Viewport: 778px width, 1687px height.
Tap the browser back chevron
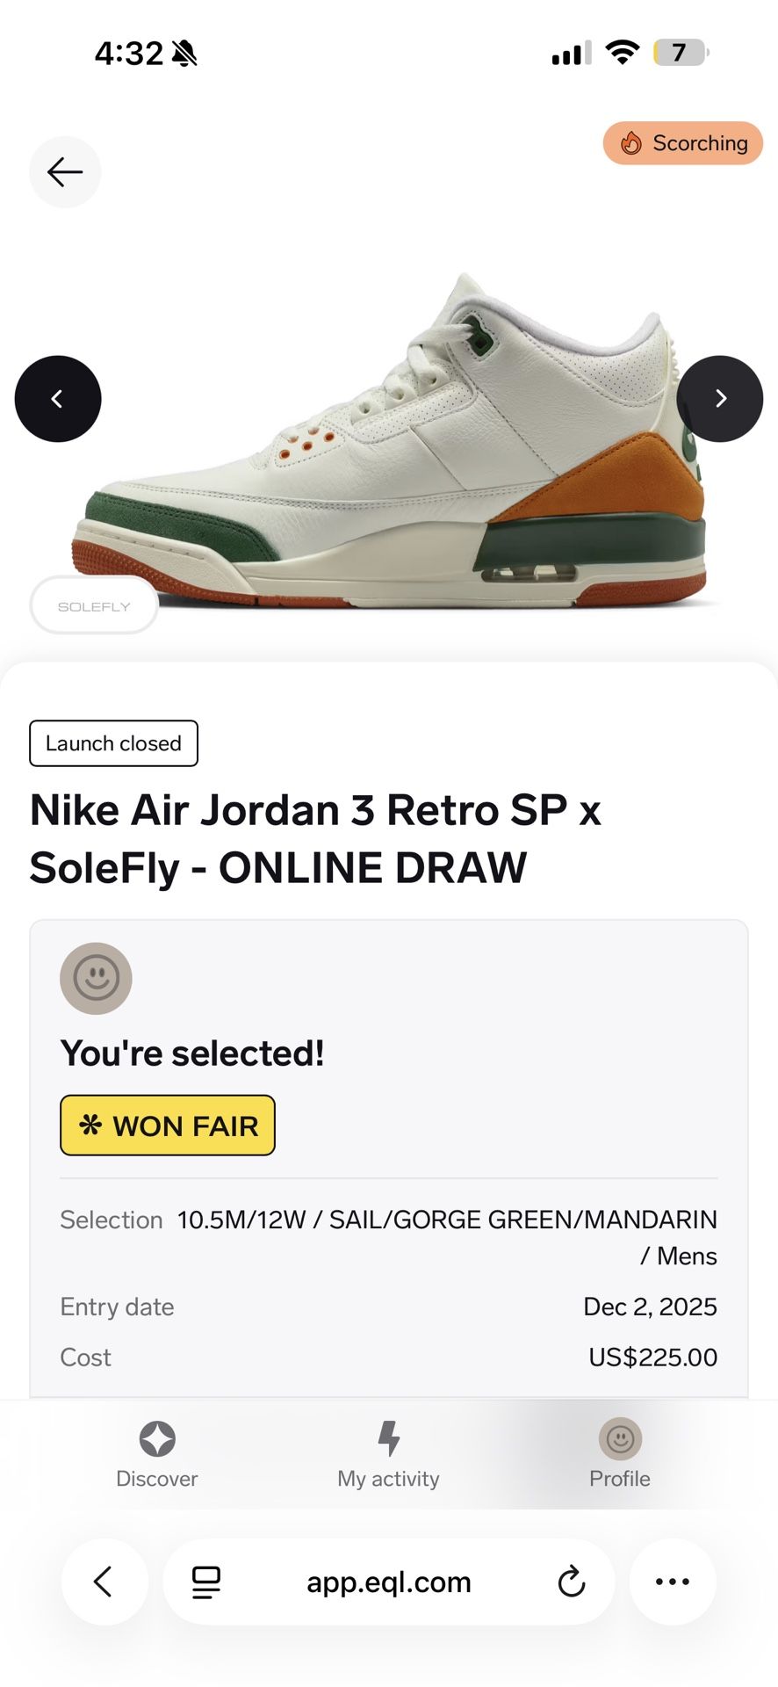(104, 1582)
